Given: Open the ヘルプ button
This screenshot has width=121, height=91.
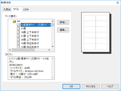Looking at the screenshot, I should [x=110, y=86].
